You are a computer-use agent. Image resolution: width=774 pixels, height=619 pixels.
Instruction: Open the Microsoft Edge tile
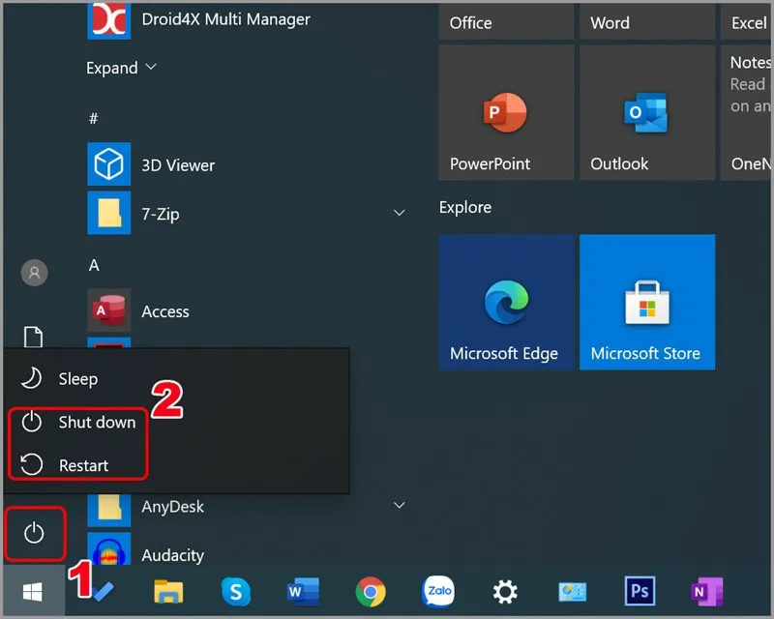click(506, 302)
